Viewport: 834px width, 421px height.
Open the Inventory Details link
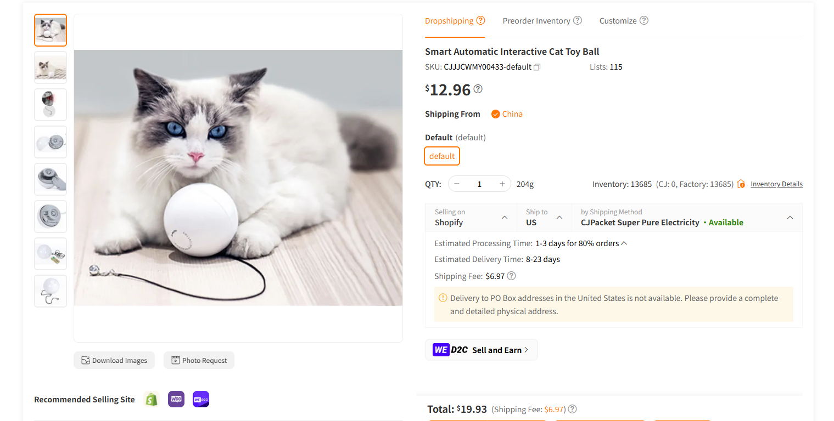coord(776,184)
